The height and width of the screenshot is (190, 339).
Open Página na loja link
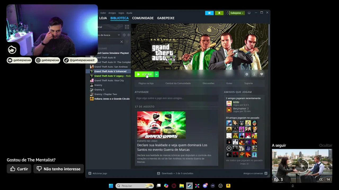(146, 83)
